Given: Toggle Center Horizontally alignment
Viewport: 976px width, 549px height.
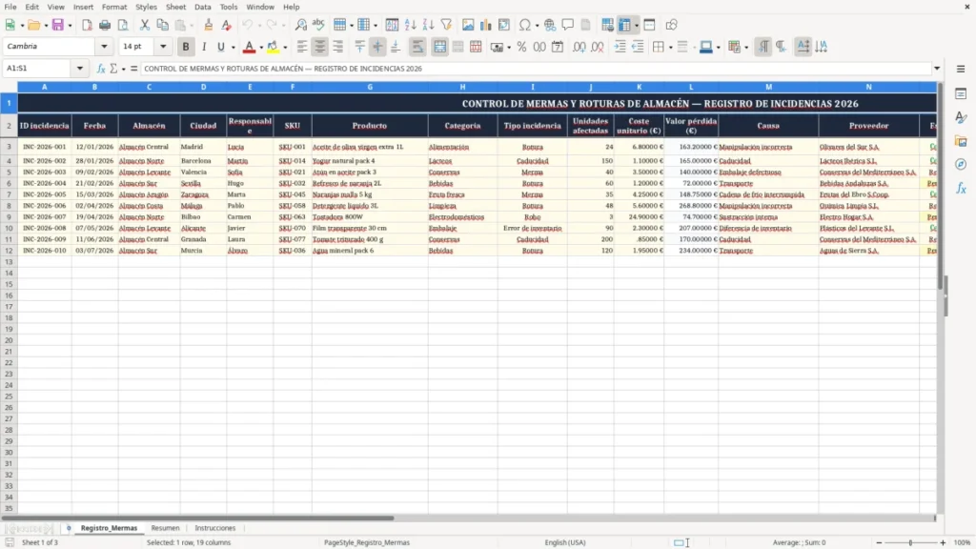Looking at the screenshot, I should 320,47.
